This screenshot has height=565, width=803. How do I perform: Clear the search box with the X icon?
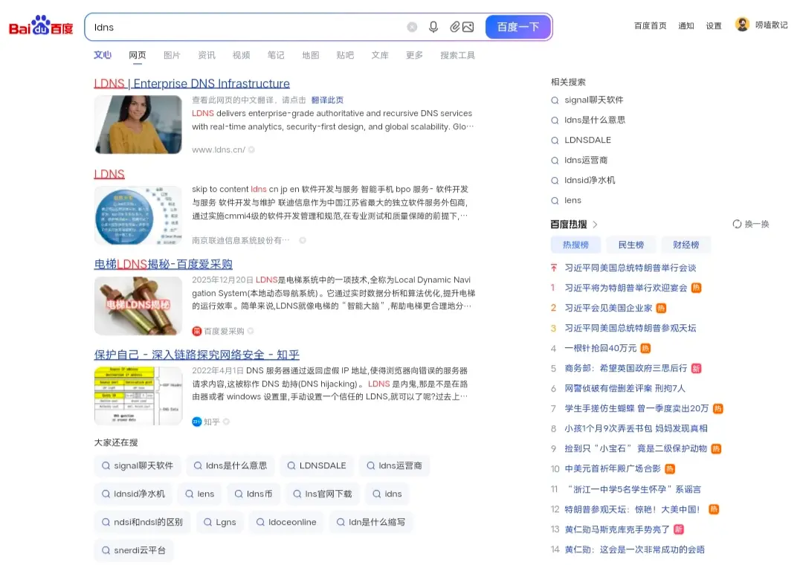point(412,28)
